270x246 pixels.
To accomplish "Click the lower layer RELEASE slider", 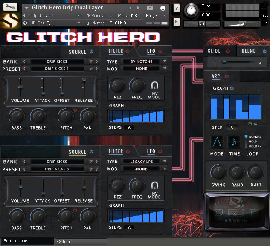I will click(x=84, y=188).
